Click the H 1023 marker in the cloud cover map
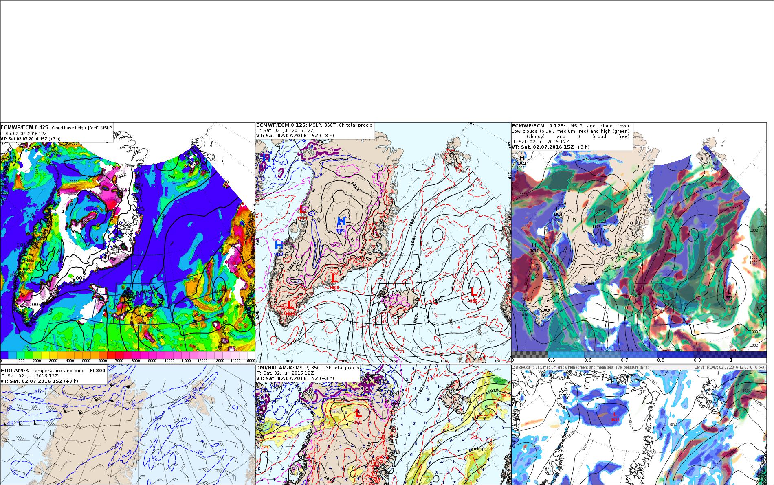 pyautogui.click(x=596, y=223)
